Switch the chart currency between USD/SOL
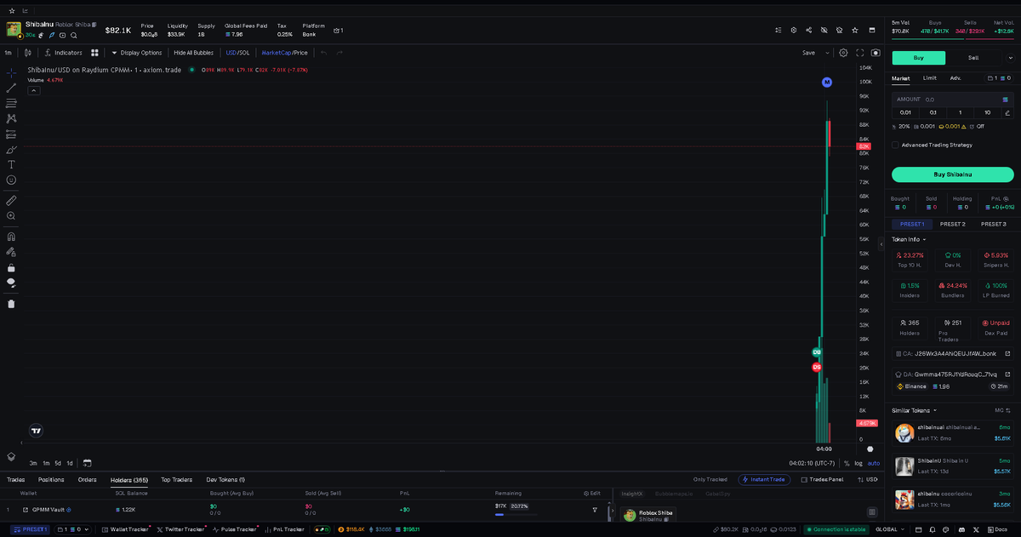The height and width of the screenshot is (537, 1021). [x=237, y=53]
